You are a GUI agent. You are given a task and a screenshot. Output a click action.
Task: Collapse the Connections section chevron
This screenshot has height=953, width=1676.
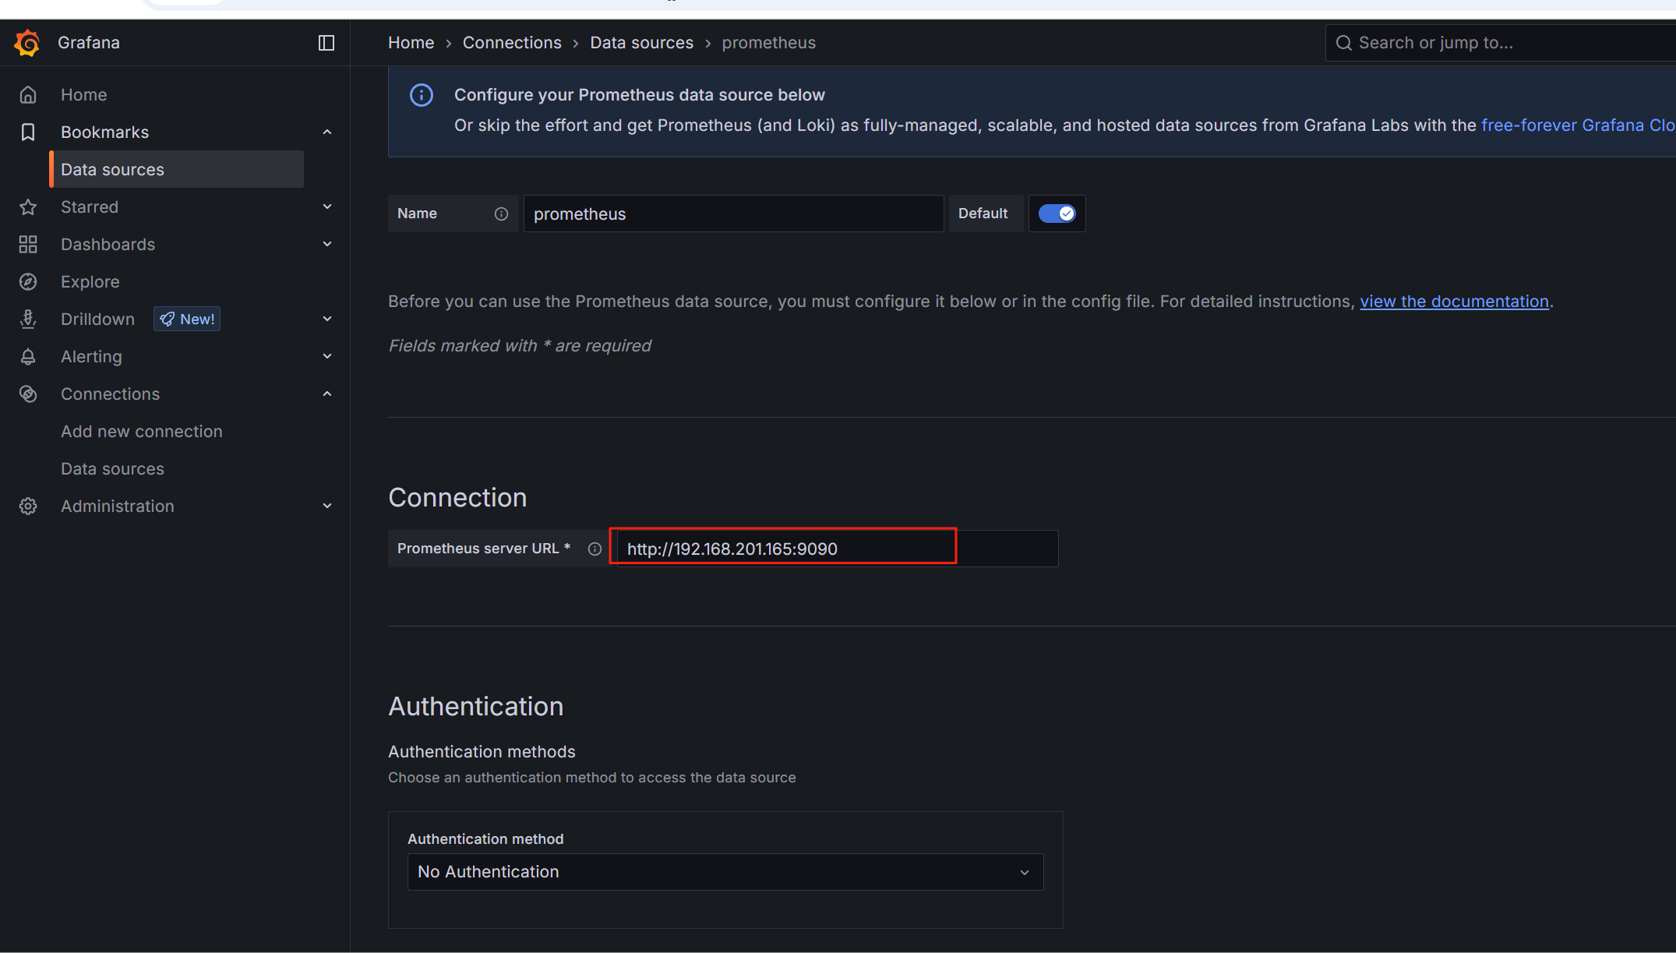pyautogui.click(x=327, y=394)
